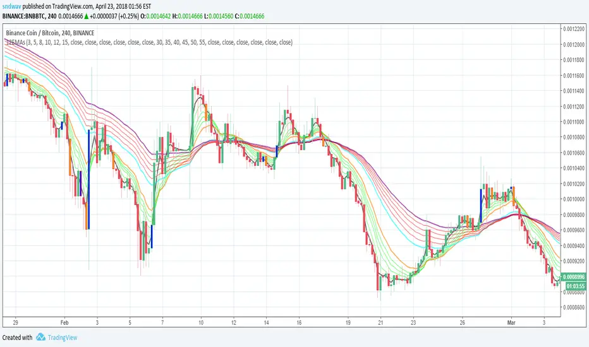The image size is (589, 347).
Task: Click the 0.0012200 price axis label
Action: [574, 29]
